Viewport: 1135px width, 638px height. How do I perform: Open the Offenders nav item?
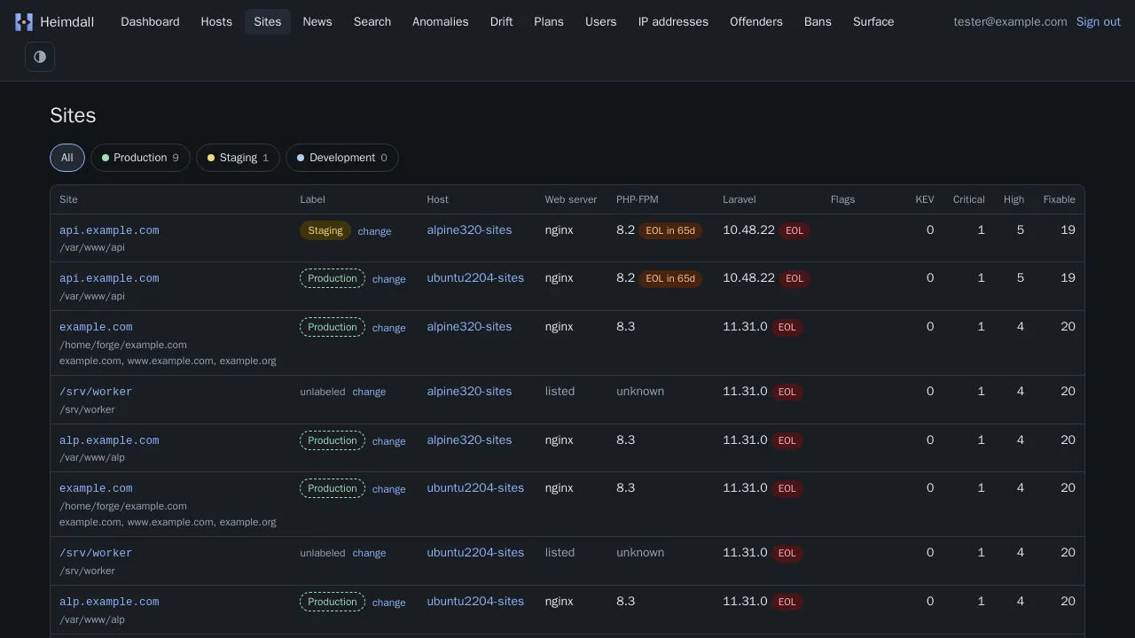pos(755,22)
